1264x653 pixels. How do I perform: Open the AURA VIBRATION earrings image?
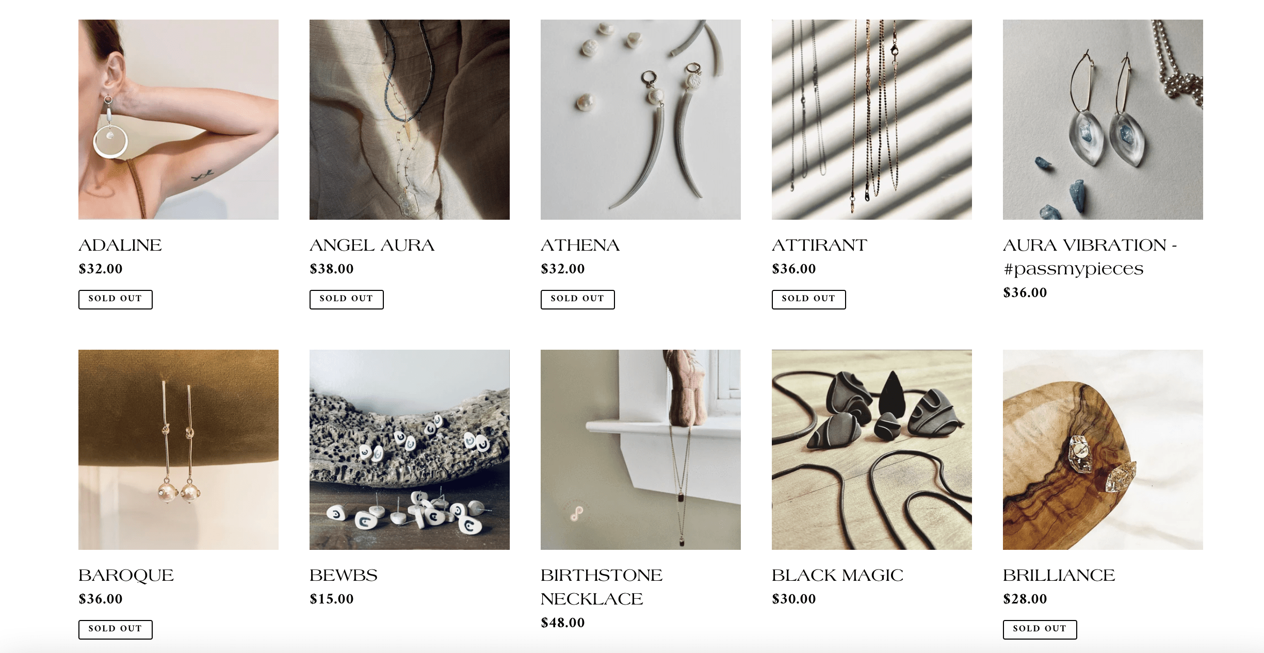click(1103, 120)
